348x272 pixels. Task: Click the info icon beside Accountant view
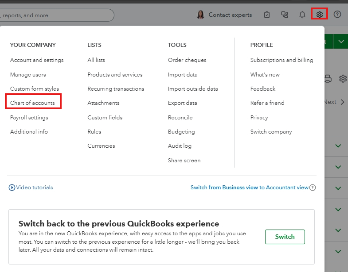313,188
